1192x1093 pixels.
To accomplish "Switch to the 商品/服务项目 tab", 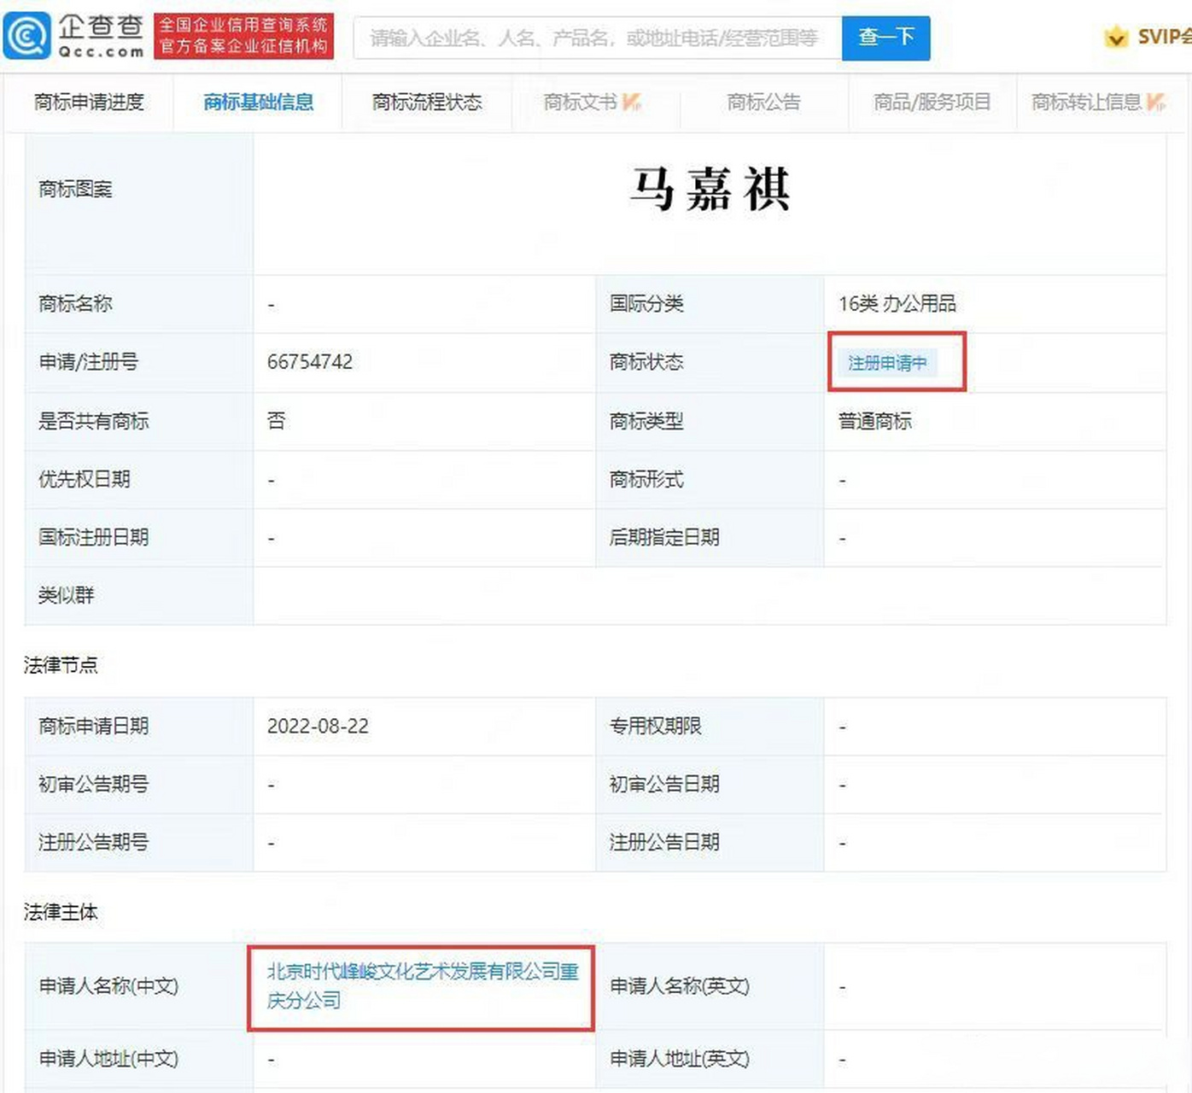I will [932, 102].
